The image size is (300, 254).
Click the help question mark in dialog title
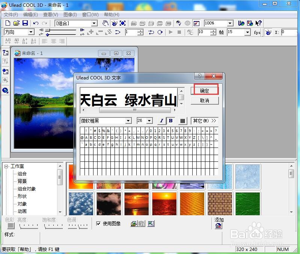point(199,76)
